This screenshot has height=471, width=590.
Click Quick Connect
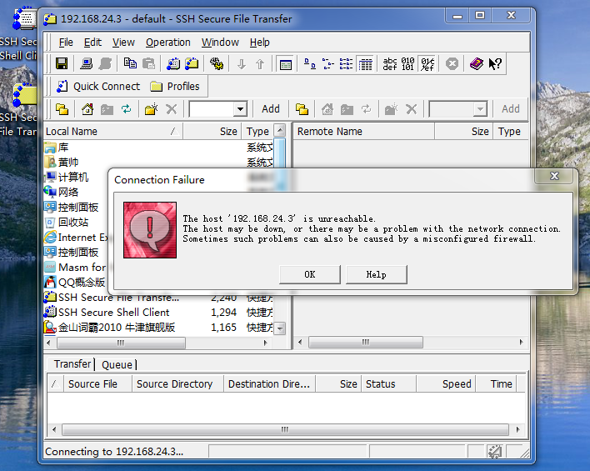98,87
